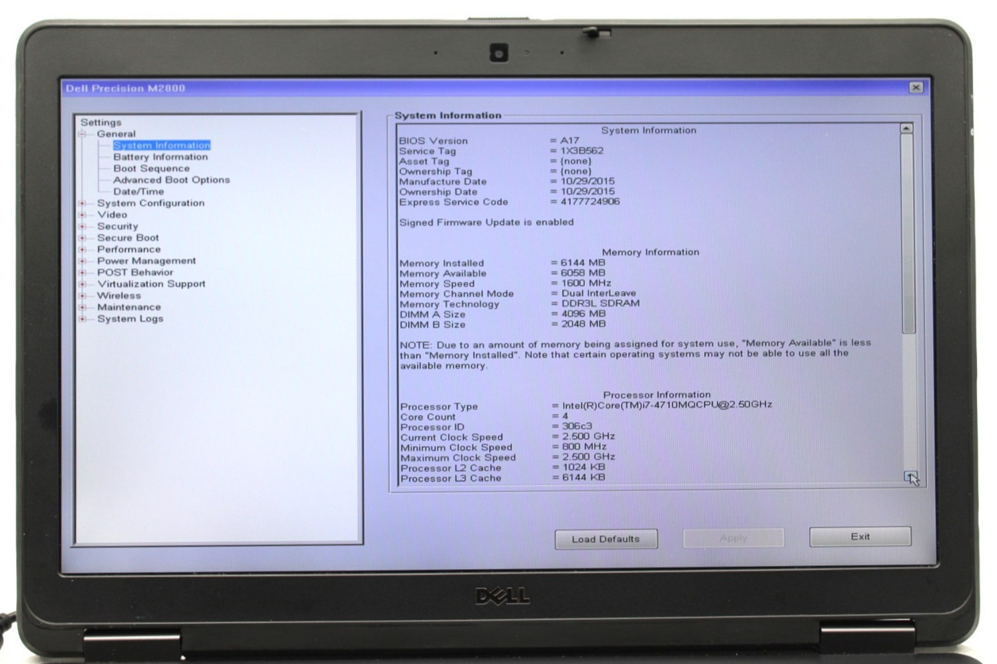Select the Maintenance category label
Viewport: 997px width, 664px height.
[128, 307]
